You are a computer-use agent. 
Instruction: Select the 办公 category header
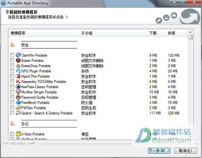[25, 124]
